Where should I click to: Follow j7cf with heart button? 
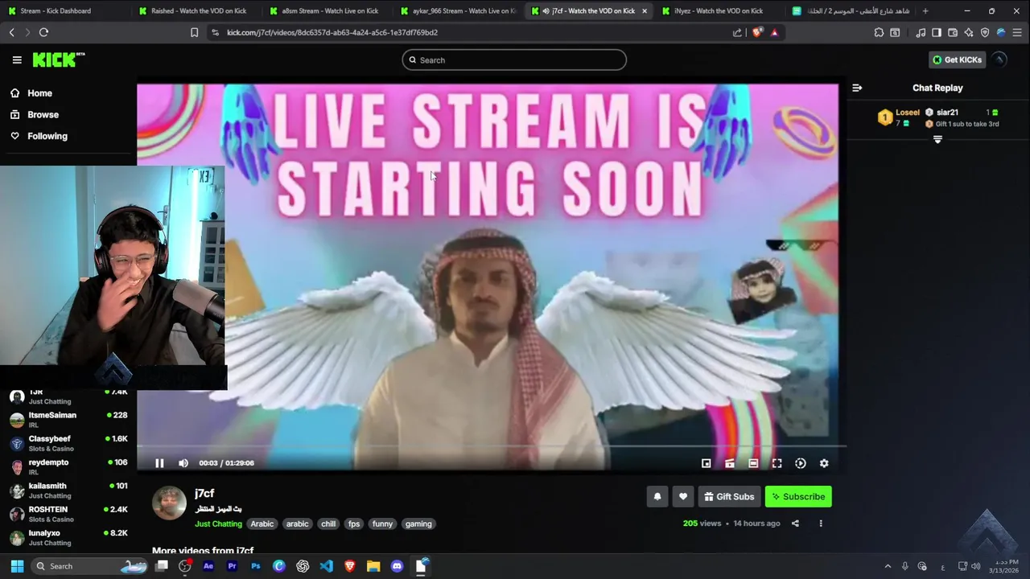tap(683, 496)
